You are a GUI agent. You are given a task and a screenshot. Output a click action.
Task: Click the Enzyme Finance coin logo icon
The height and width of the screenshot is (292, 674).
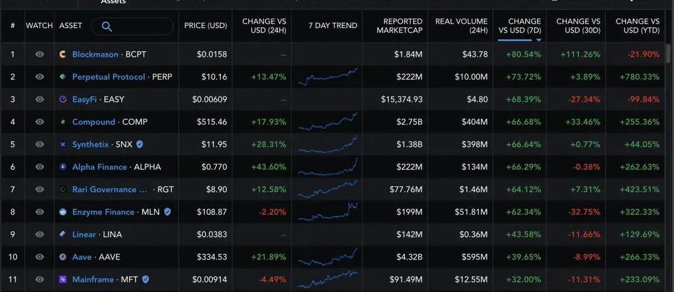[62, 212]
